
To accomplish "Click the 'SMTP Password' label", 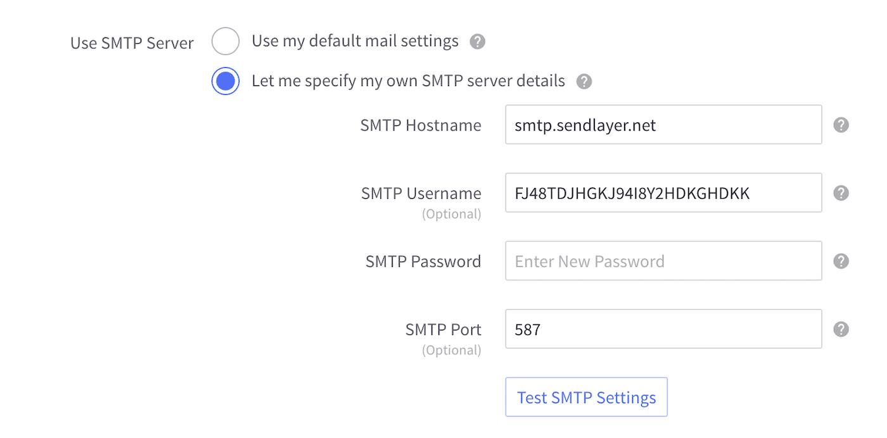I will pyautogui.click(x=423, y=261).
